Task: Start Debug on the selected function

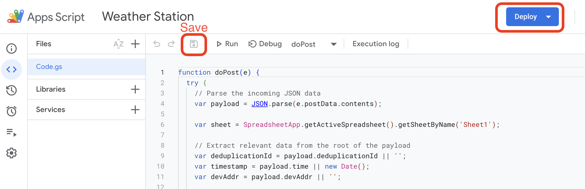Action: pyautogui.click(x=265, y=44)
